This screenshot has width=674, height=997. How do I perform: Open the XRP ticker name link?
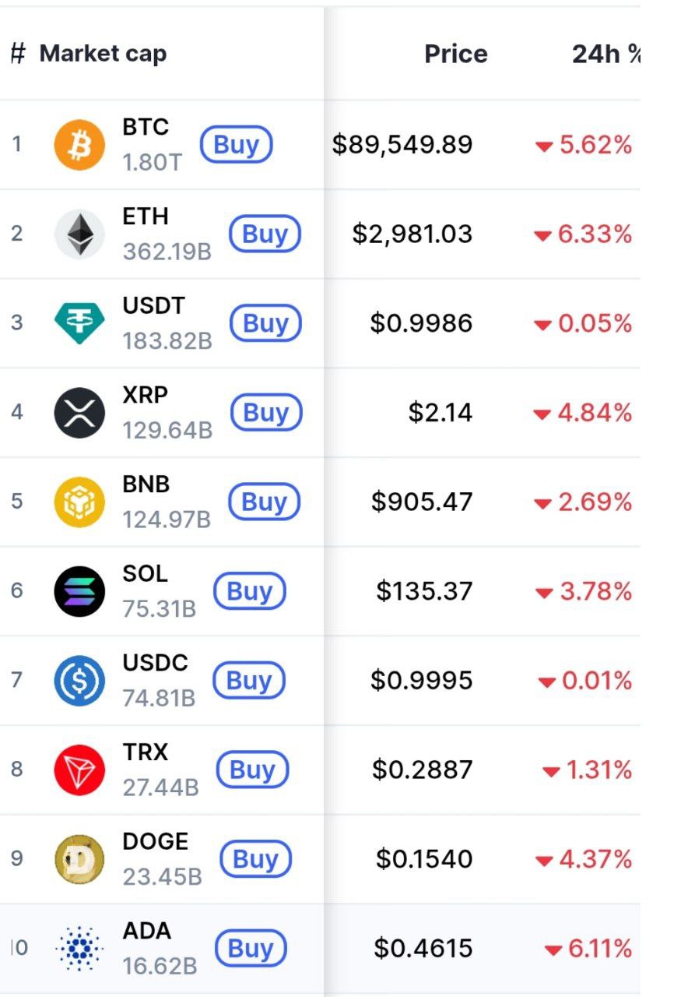pos(145,395)
